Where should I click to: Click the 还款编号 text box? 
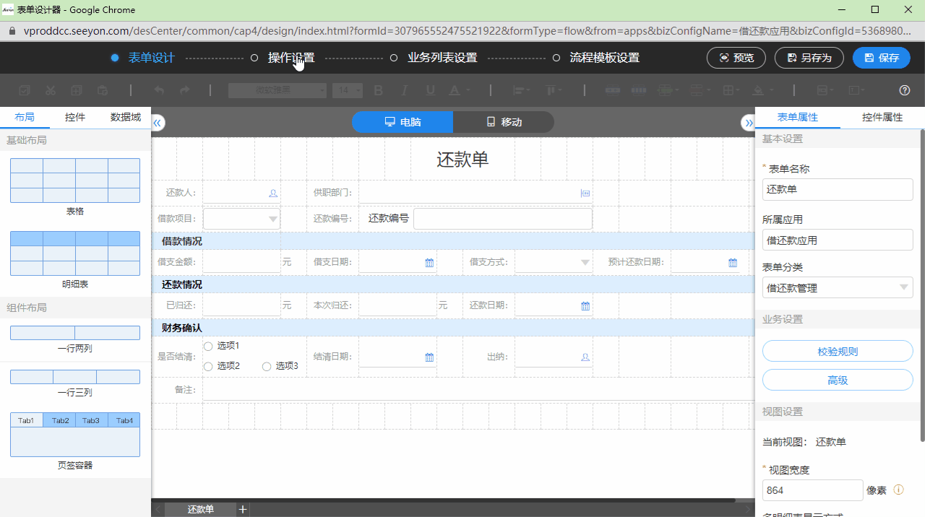503,219
